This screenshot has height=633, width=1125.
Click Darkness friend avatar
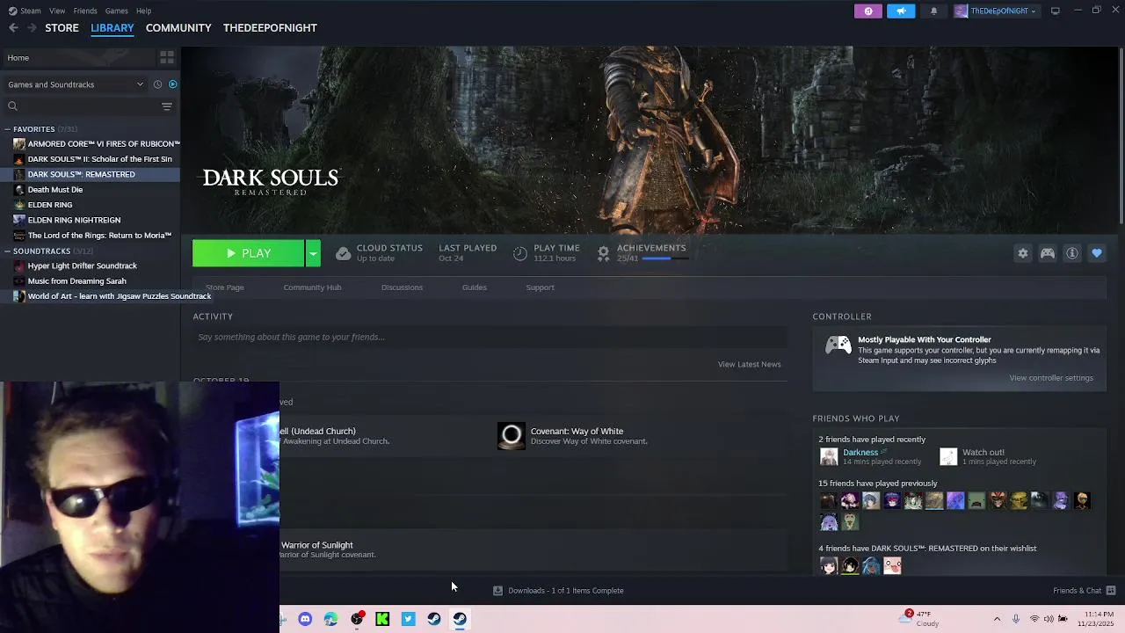click(x=829, y=456)
